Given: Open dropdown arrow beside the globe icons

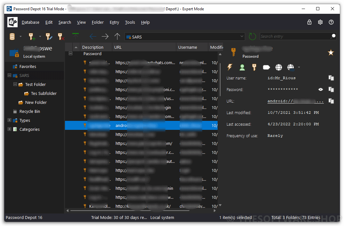Looking at the screenshot, I should [299, 67].
